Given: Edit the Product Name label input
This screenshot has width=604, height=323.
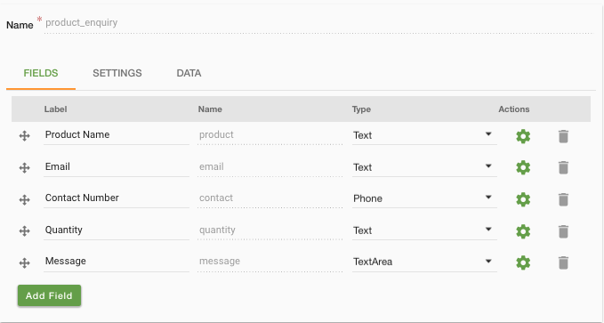Looking at the screenshot, I should pos(117,135).
